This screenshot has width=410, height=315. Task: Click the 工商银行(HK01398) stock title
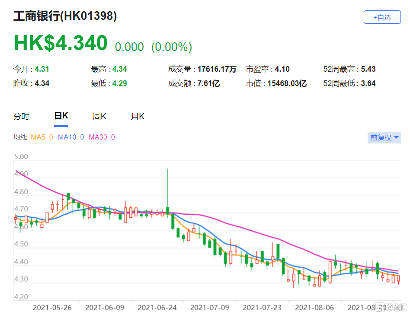tap(65, 16)
